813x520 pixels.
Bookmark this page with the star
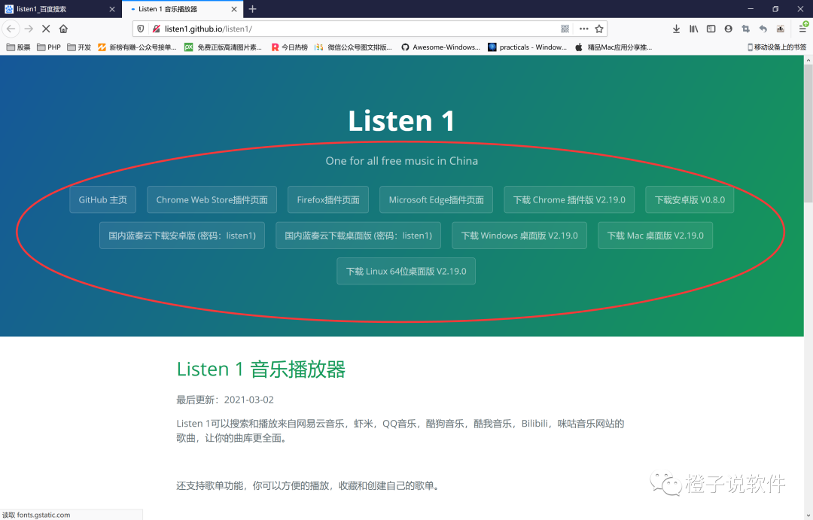tap(599, 29)
